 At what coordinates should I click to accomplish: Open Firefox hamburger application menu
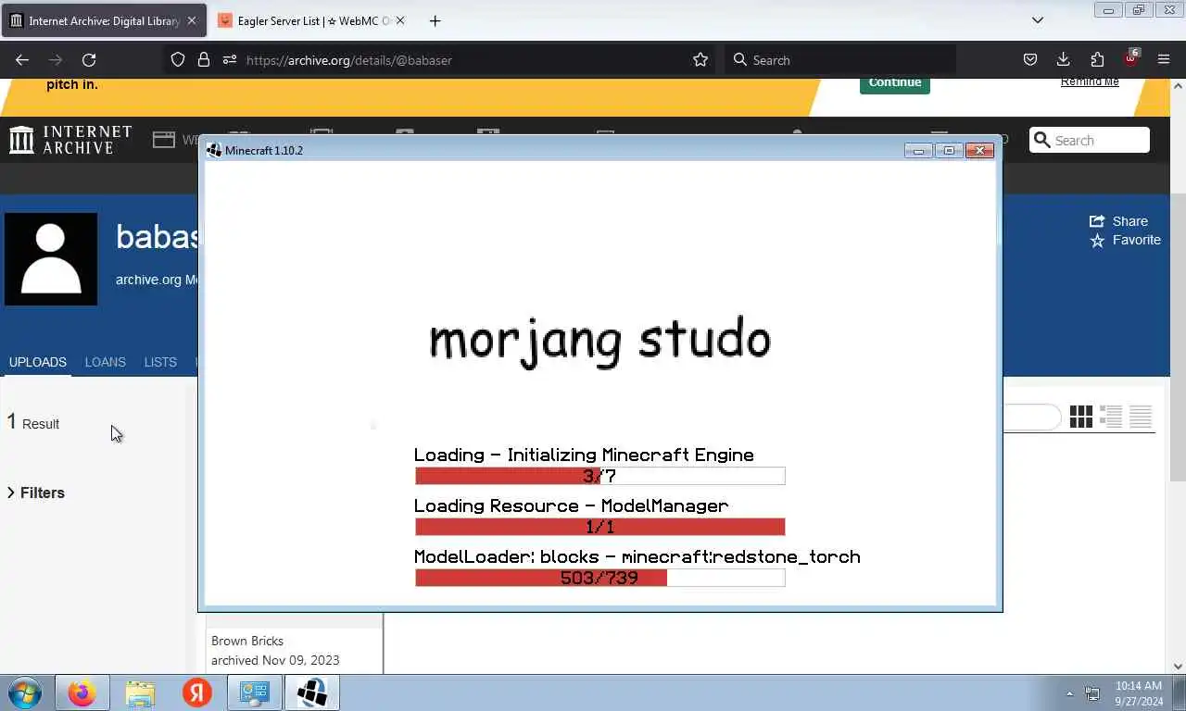tap(1164, 59)
